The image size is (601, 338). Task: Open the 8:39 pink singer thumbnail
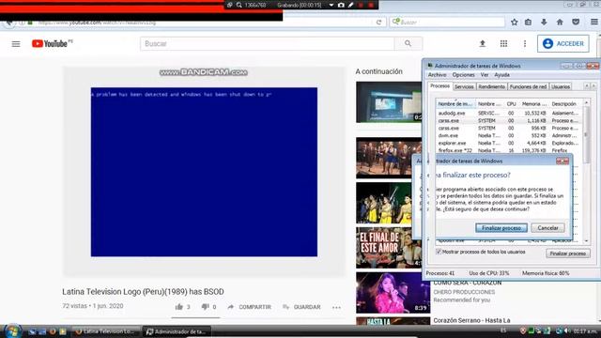tap(393, 293)
